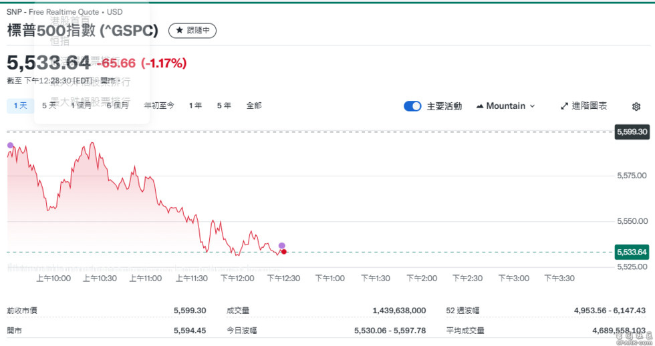Click the 下午3:30 time axis label

pos(559,279)
